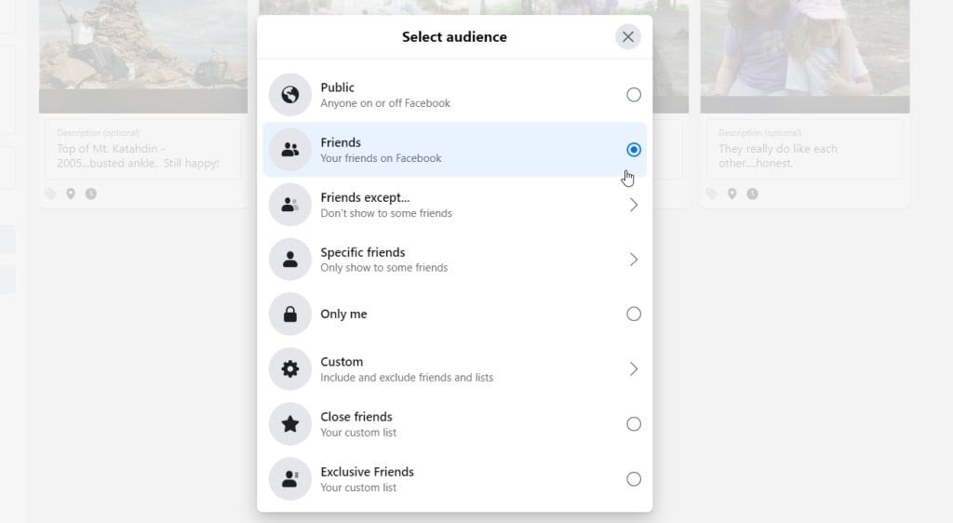Click the Friends except icon
953x523 pixels.
pos(290,205)
